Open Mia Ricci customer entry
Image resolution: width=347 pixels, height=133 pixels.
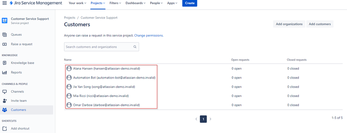[x=101, y=96]
